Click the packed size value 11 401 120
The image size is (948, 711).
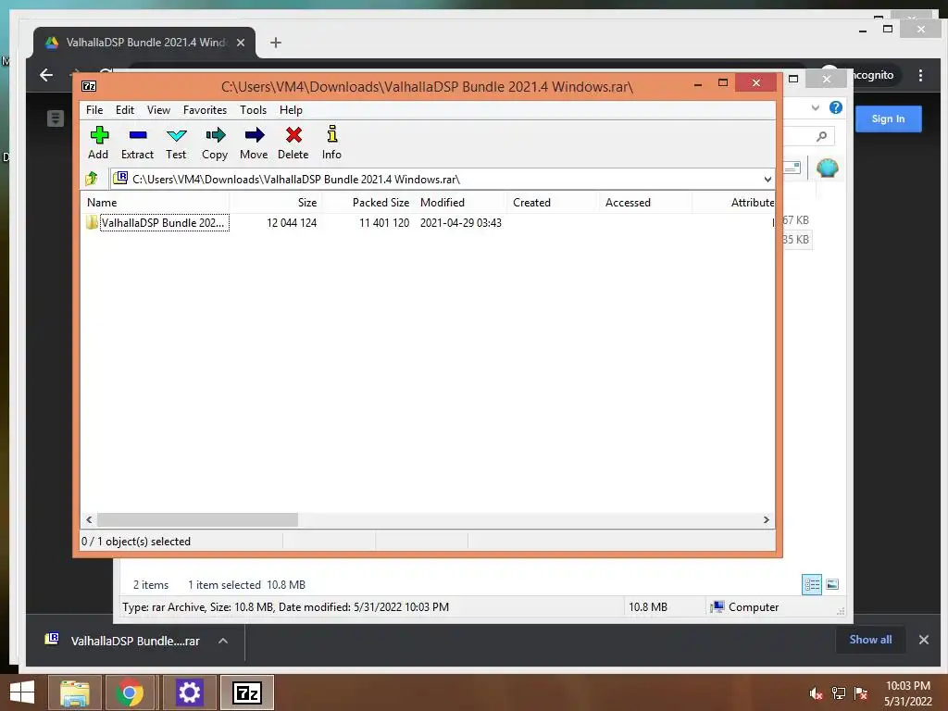(384, 222)
